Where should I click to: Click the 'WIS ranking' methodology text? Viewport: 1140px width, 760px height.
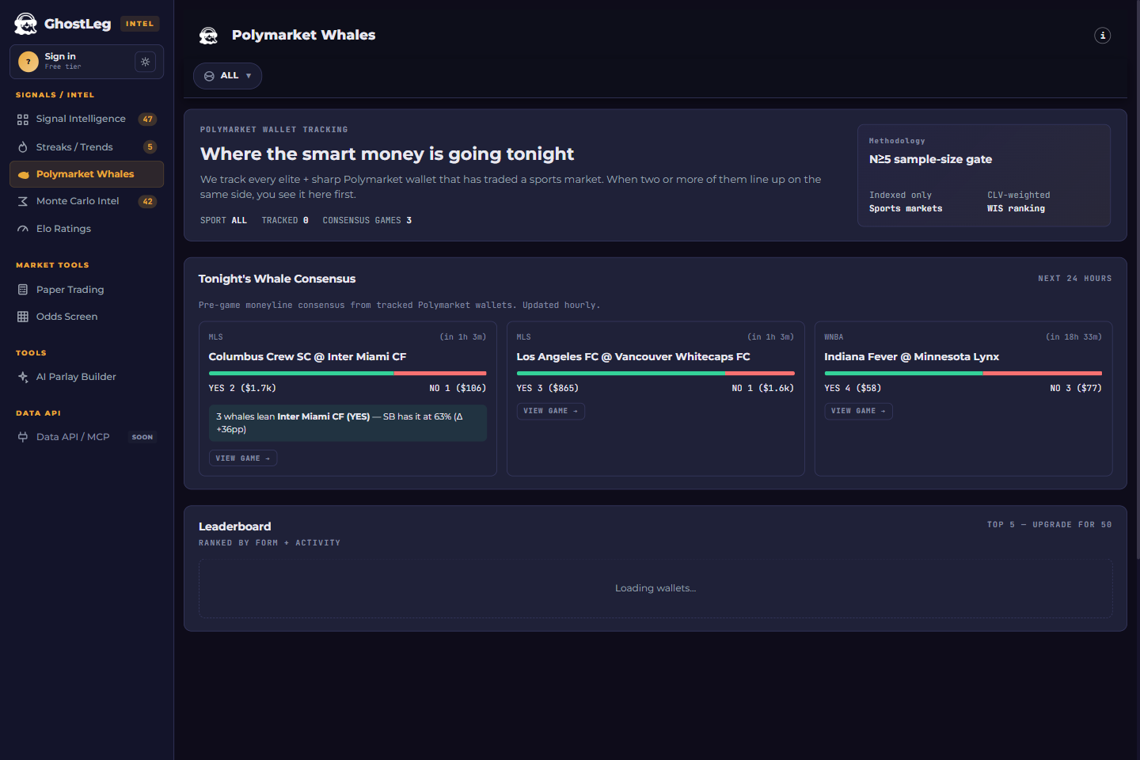click(x=1016, y=209)
